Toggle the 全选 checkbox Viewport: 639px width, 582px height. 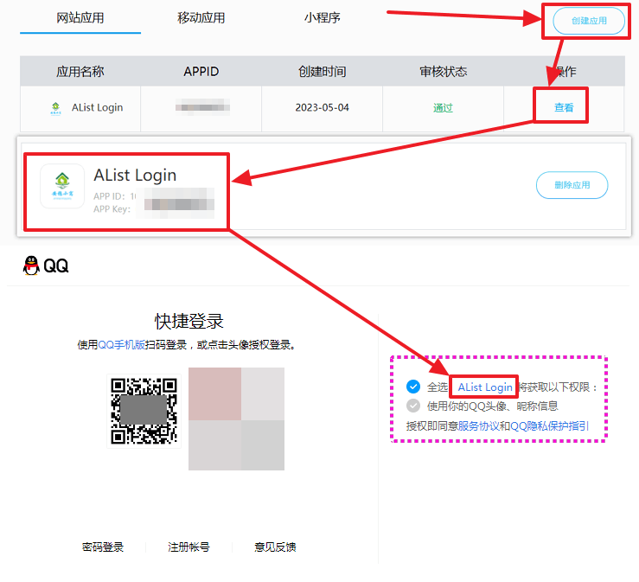(413, 387)
